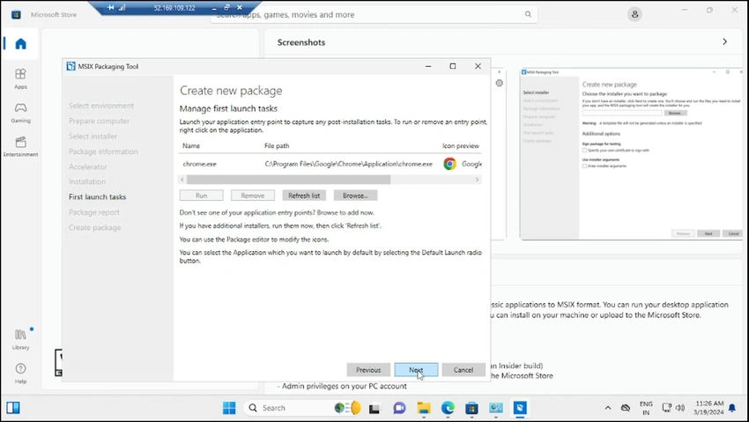Open the Chat app on the taskbar
The width and height of the screenshot is (749, 422).
click(x=399, y=408)
